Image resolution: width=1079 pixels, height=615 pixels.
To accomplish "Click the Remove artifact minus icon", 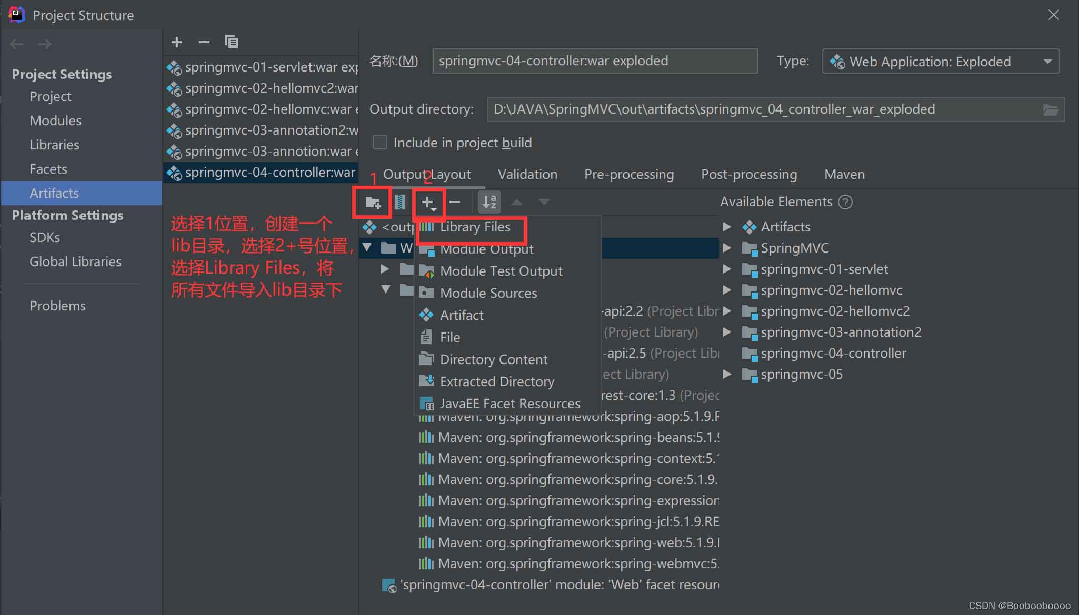I will point(204,42).
